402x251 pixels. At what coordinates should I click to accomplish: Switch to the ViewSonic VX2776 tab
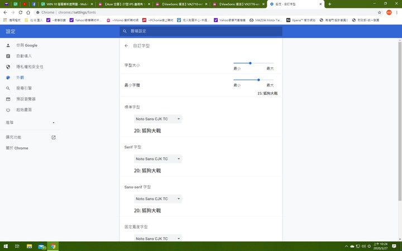pyautogui.click(x=239, y=4)
